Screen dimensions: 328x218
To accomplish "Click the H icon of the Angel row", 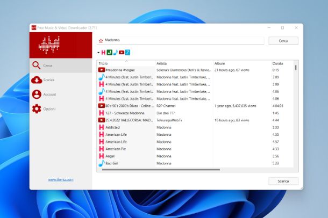I will click(102, 156).
